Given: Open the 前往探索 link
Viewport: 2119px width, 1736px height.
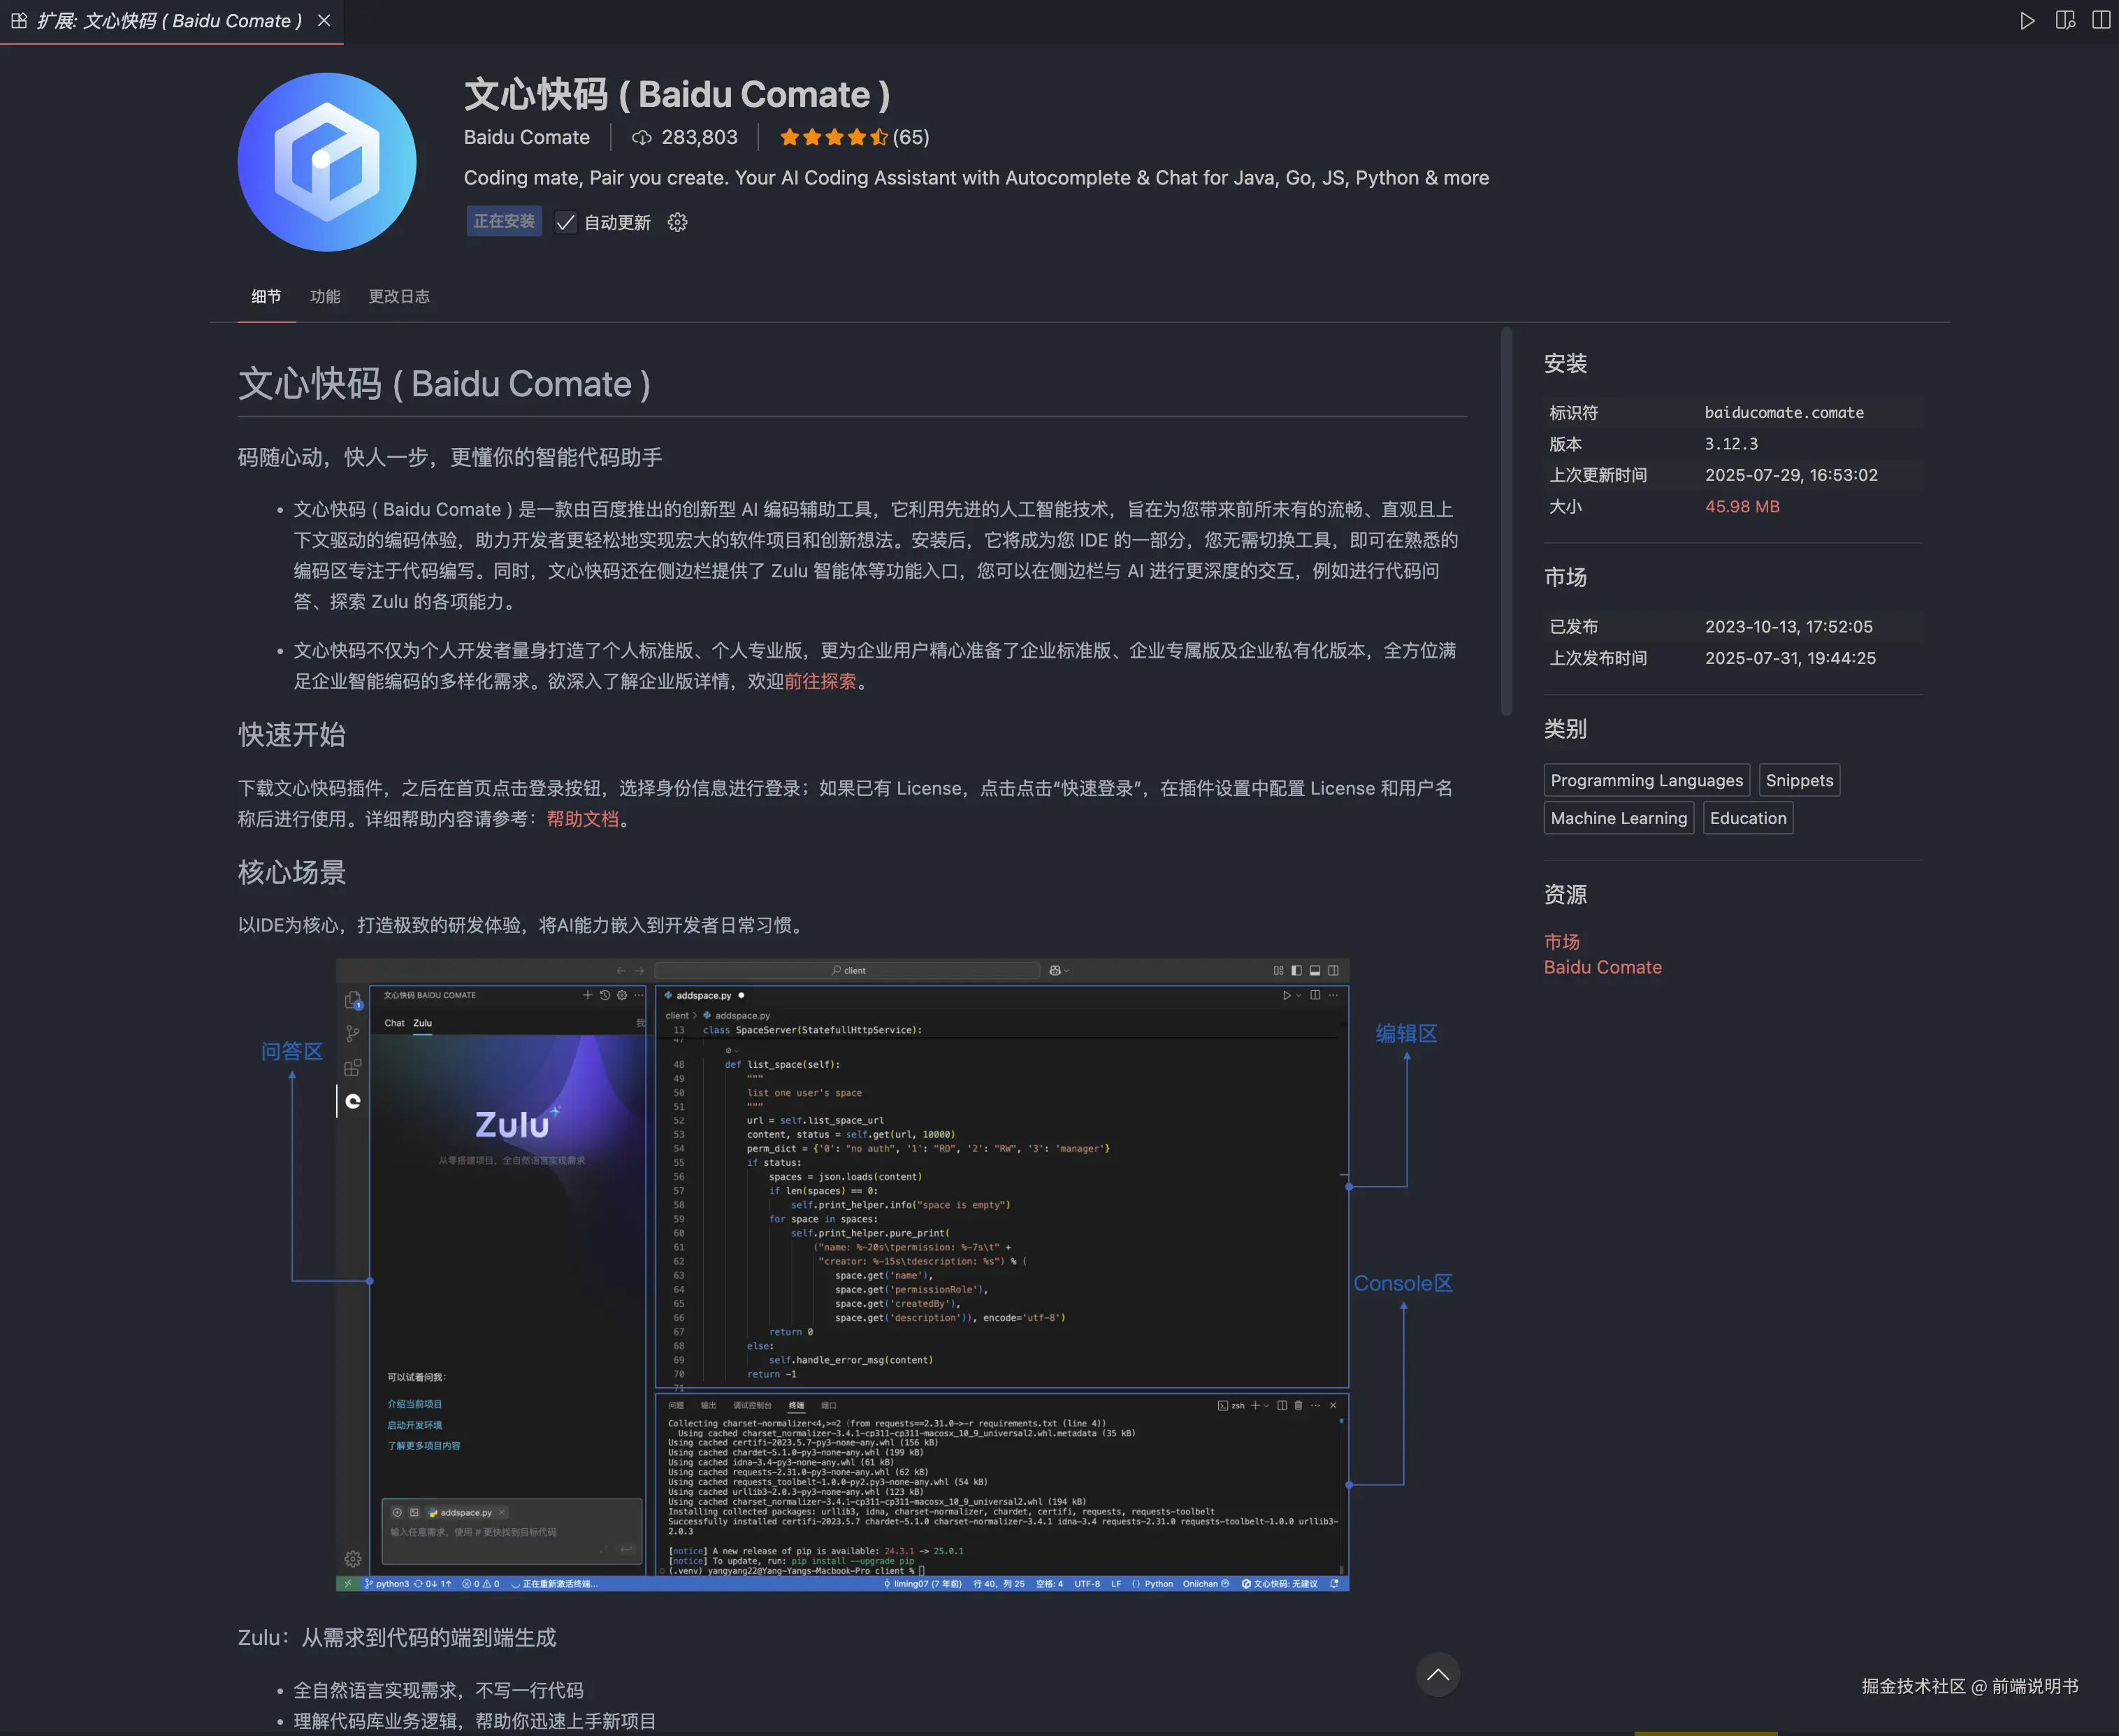Looking at the screenshot, I should [x=820, y=681].
